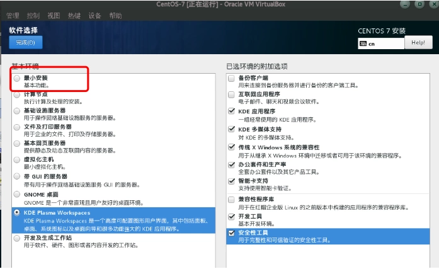Open the 视图 menu

pyautogui.click(x=54, y=16)
